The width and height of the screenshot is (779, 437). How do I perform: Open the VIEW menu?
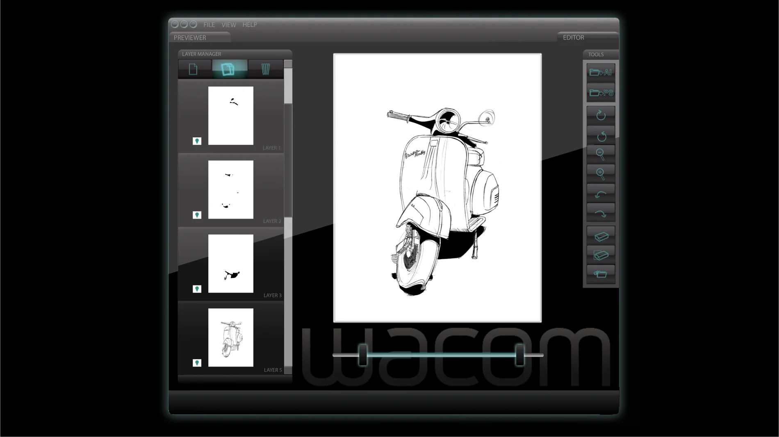(229, 25)
